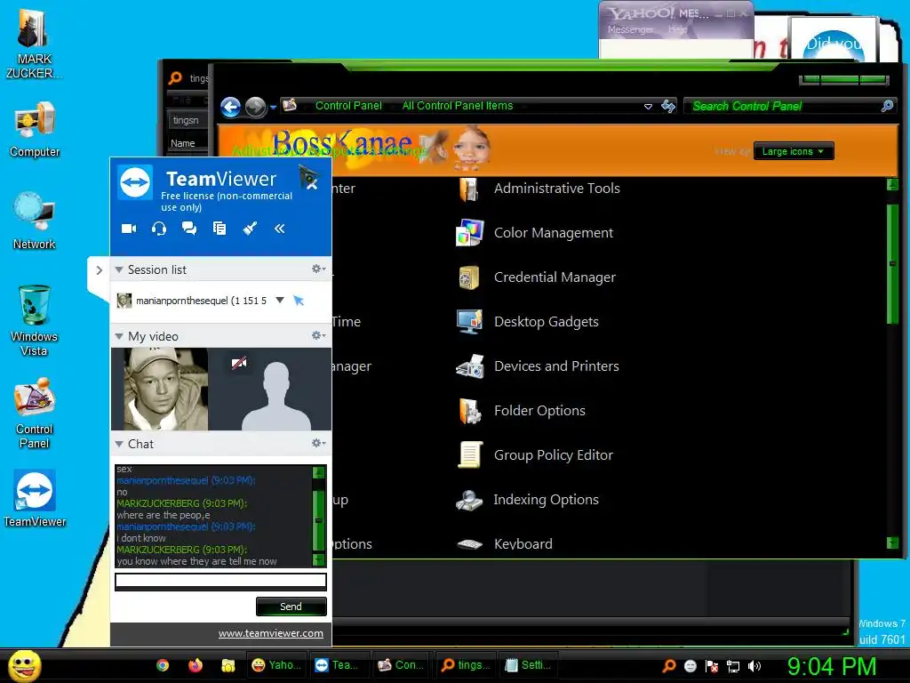
Task: Click the TeamViewer whiteboard marker icon
Action: click(250, 229)
